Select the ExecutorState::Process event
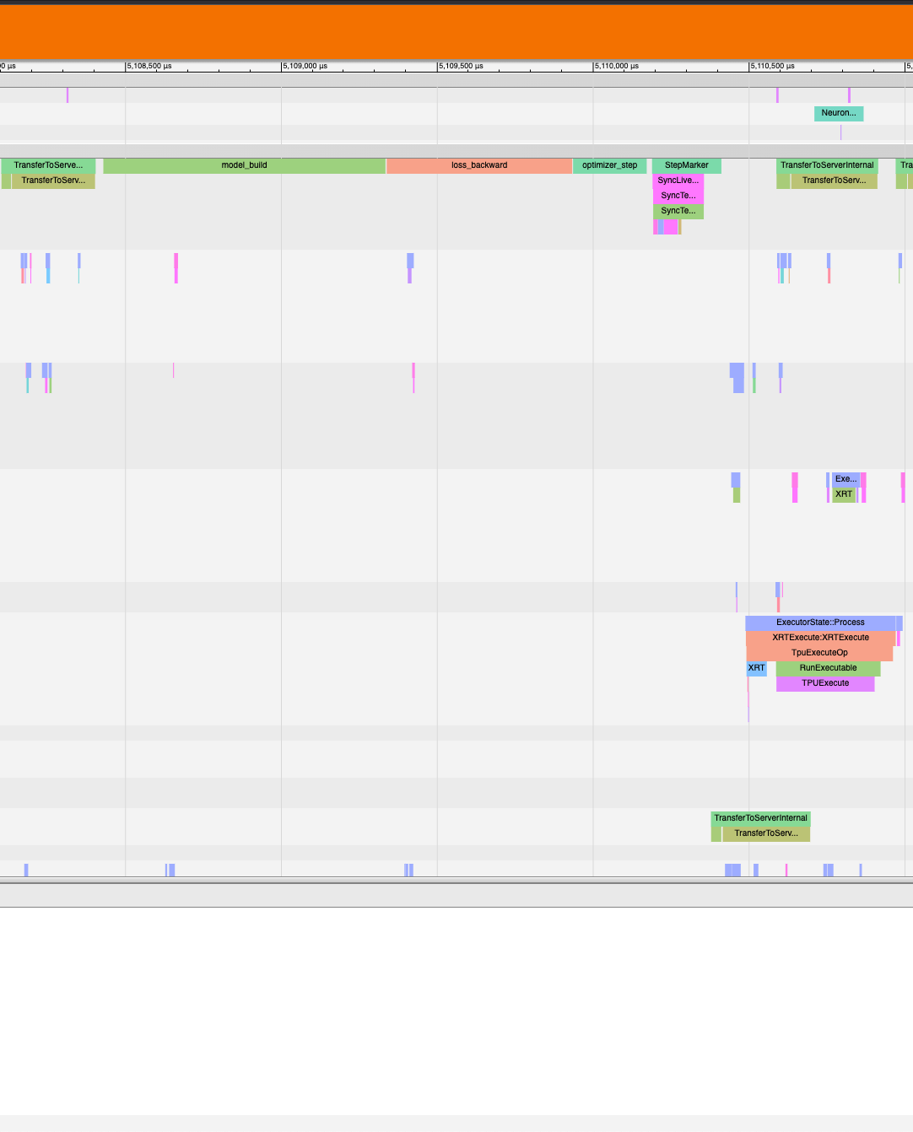This screenshot has width=913, height=1132. [x=818, y=623]
